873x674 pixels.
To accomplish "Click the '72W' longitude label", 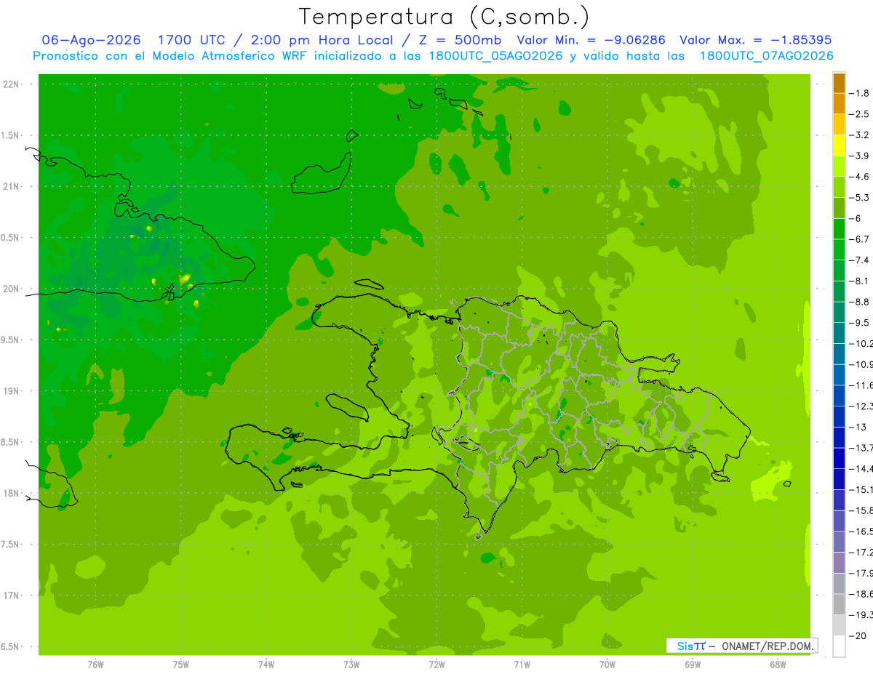I will tap(436, 665).
